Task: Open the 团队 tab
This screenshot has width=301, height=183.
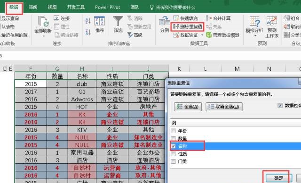Action: point(135,8)
